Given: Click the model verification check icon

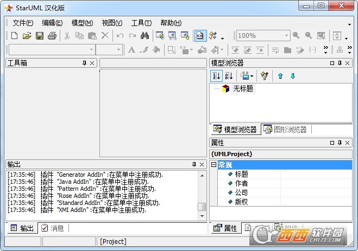Looking at the screenshot, I should pyautogui.click(x=213, y=36).
